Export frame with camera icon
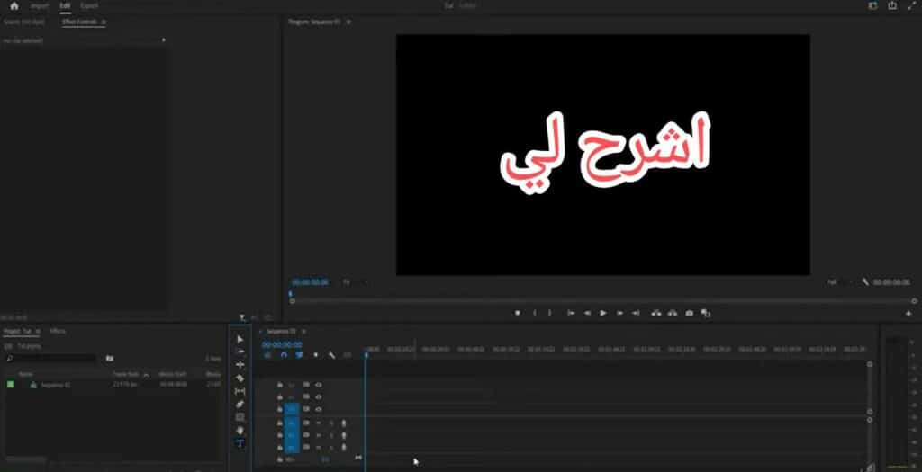Screen dimensions: 922x472 [x=689, y=314]
